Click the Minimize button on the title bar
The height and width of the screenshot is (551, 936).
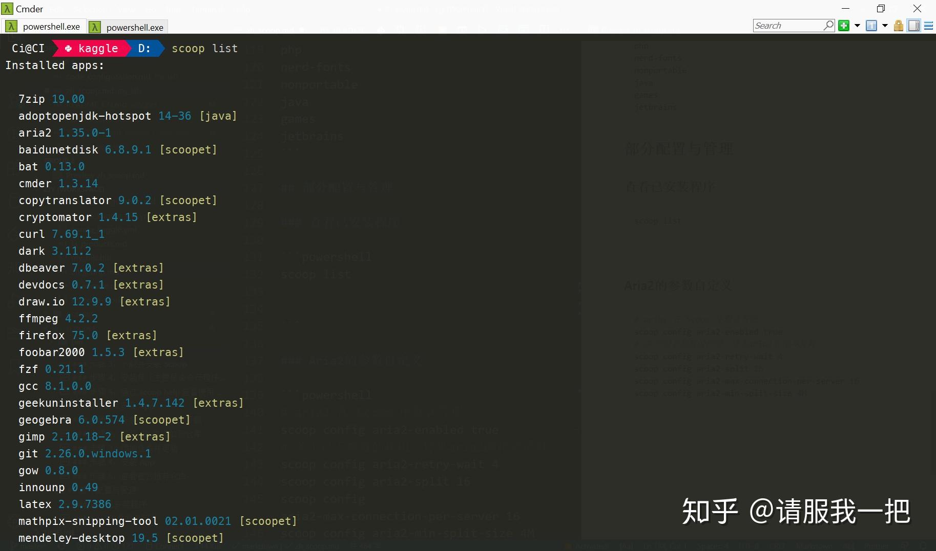[846, 8]
